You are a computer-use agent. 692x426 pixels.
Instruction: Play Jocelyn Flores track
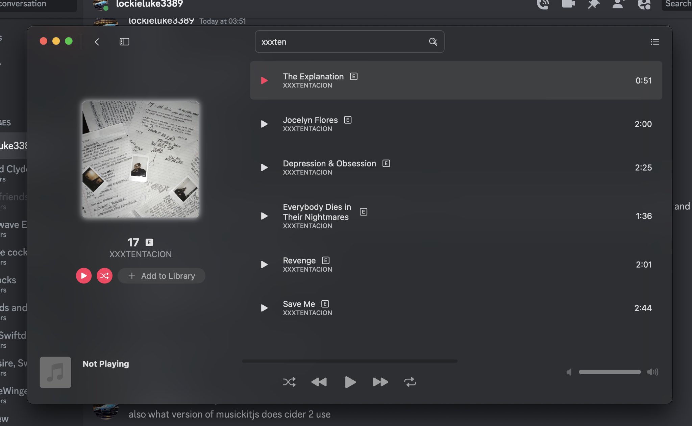pyautogui.click(x=265, y=124)
